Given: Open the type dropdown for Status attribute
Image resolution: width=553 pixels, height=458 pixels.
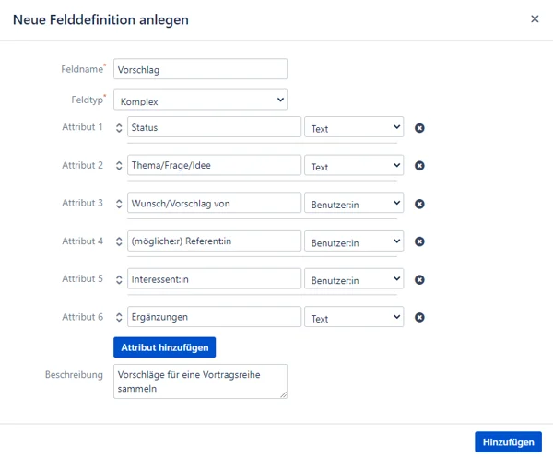Looking at the screenshot, I should click(354, 127).
